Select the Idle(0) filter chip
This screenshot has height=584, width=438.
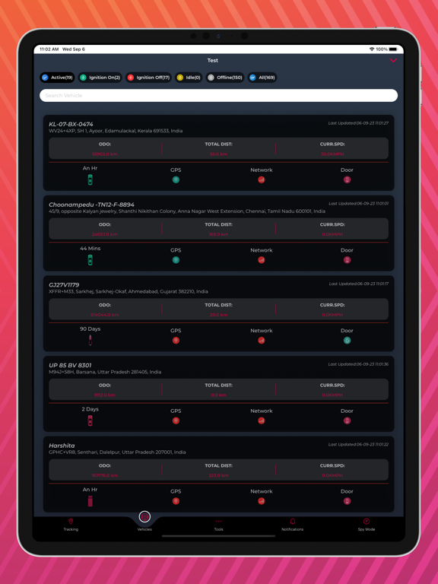click(189, 78)
